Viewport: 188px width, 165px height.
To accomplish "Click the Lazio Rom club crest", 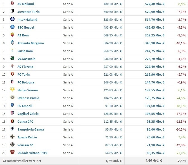I will (12, 51).
